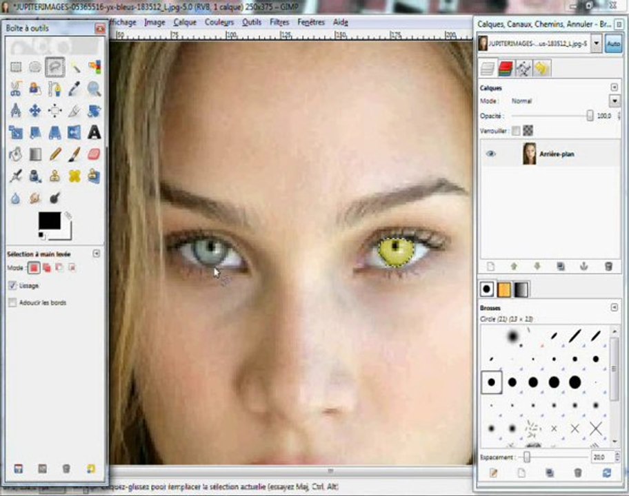The height and width of the screenshot is (496, 629).
Task: Open the layer Mode dropdown
Action: [615, 101]
